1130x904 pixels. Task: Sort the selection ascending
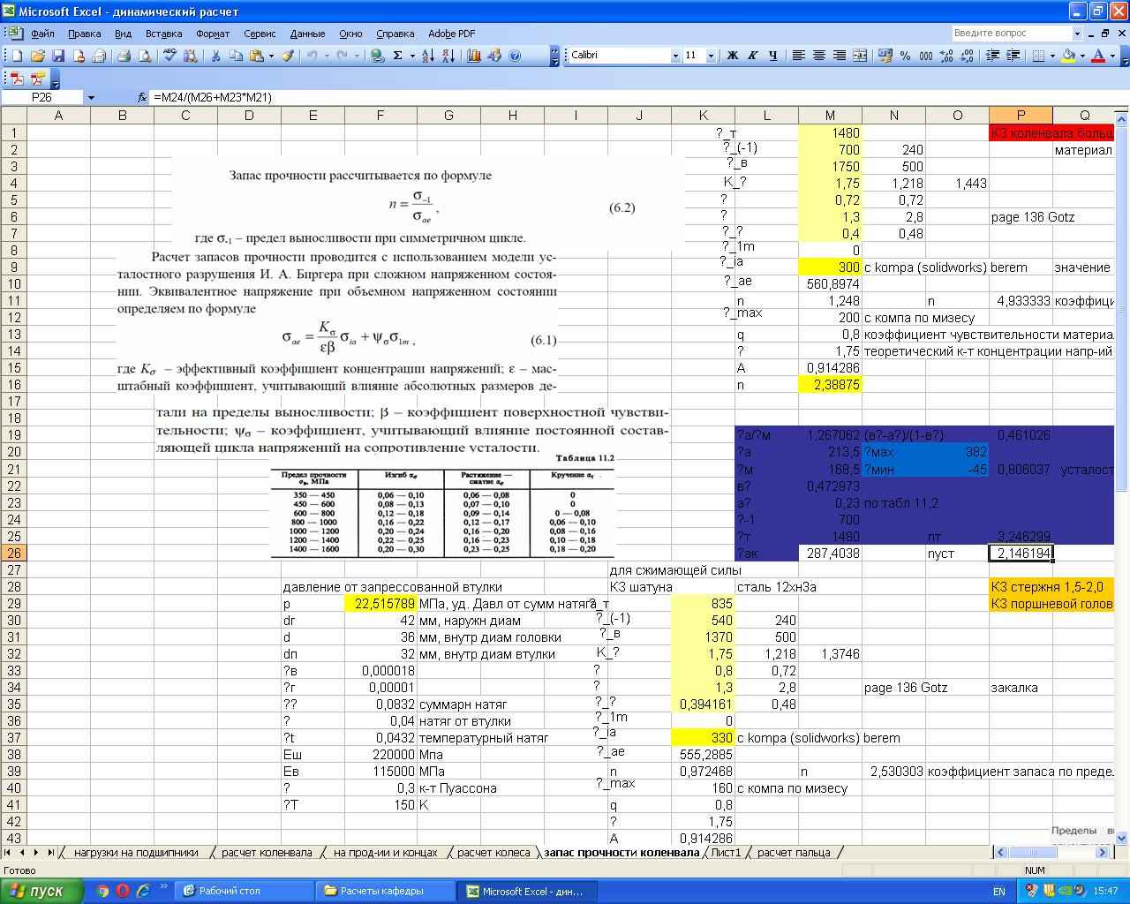[428, 55]
